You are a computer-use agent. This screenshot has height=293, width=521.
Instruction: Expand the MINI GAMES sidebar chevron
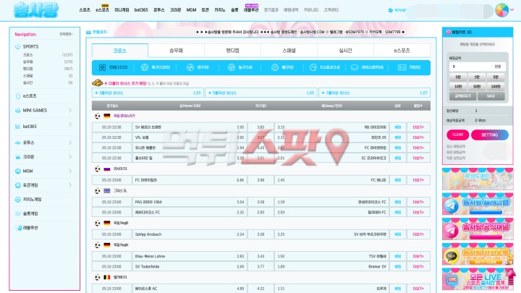click(70, 110)
